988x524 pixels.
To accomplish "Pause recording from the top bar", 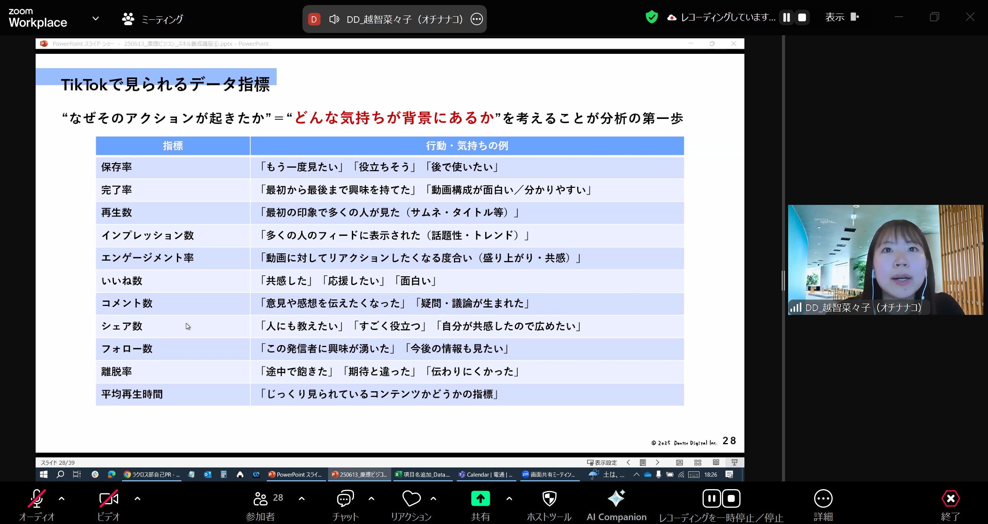I will pos(786,17).
